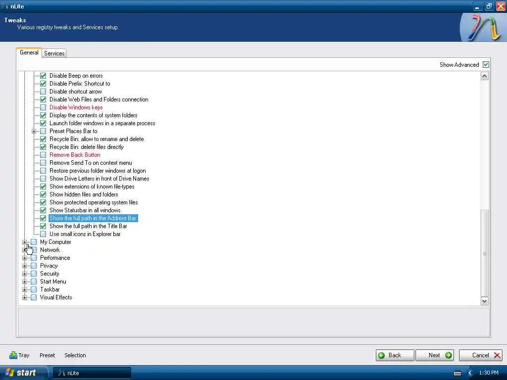Select Recycle Bin: allow to rename and delete
Viewport: 507px width, 380px height.
97,139
